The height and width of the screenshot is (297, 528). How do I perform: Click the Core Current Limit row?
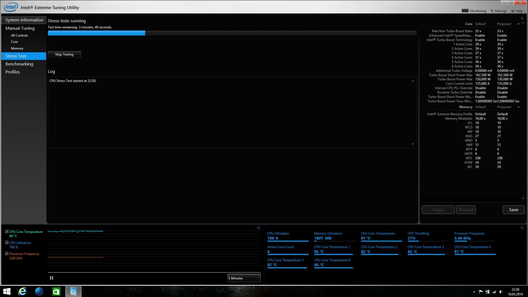[x=471, y=84]
